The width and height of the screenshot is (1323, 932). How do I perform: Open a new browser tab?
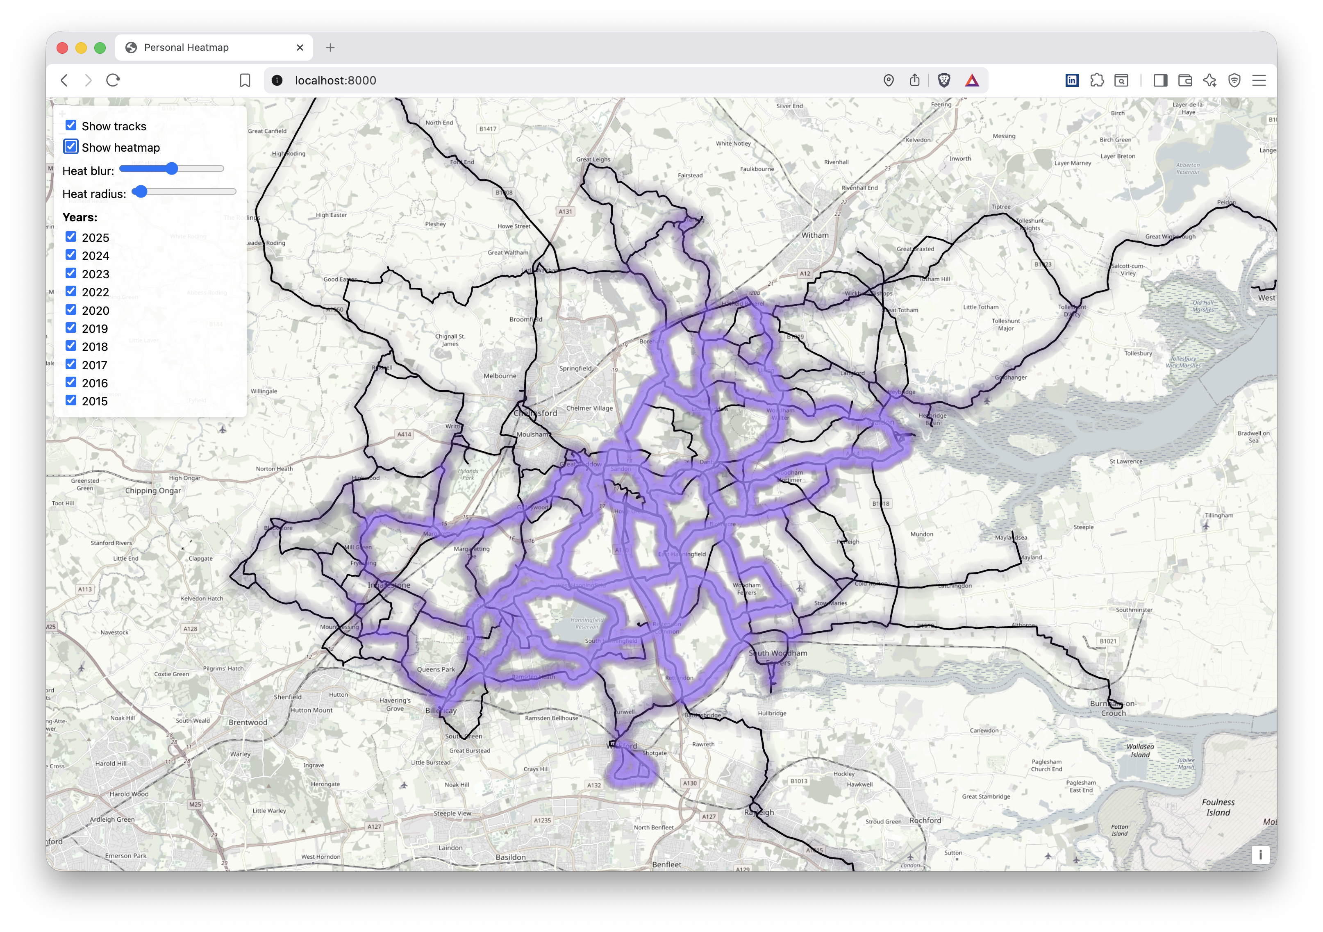[x=330, y=47]
